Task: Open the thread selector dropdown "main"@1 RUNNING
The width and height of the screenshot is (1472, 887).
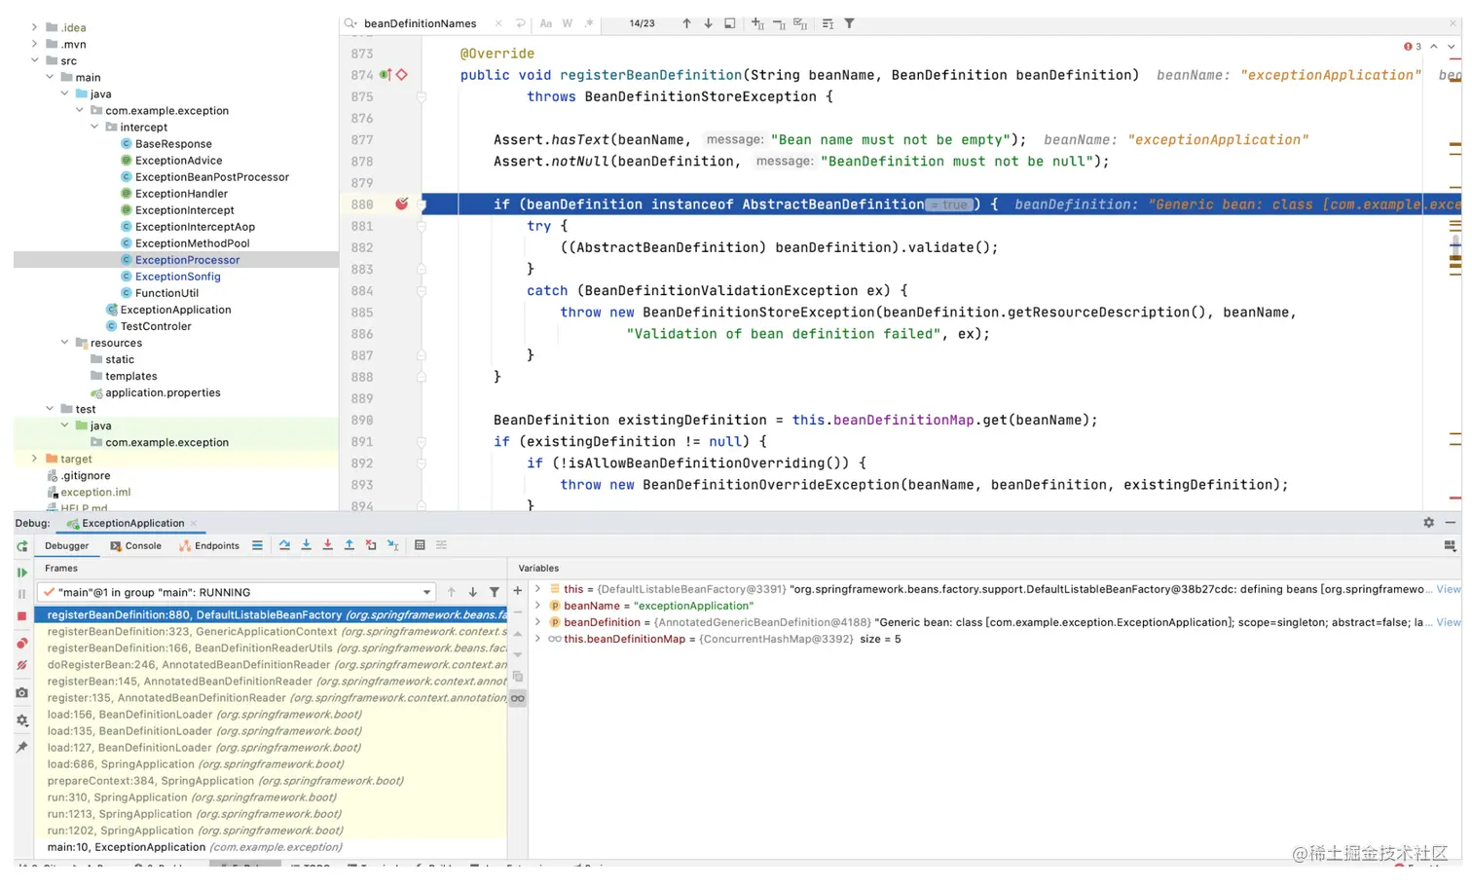Action: pos(237,592)
